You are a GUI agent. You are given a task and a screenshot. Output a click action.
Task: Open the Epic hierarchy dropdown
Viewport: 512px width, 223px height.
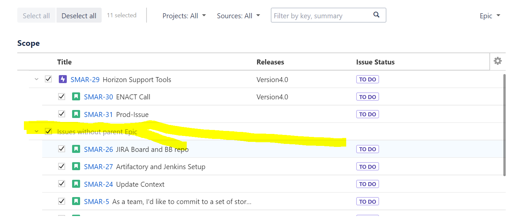490,16
